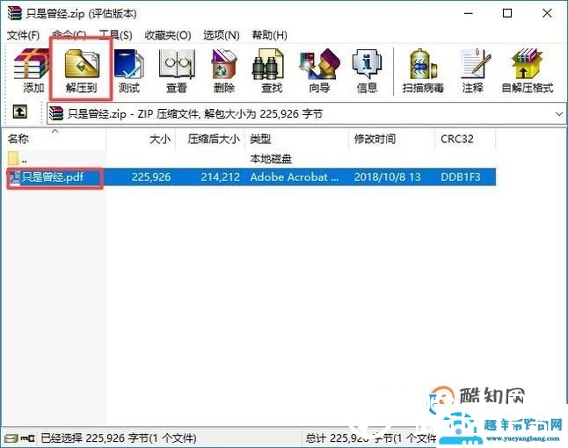Viewport: 568px width, 448px height.
Task: Click the 删除 (Delete) toolbar icon
Action: (x=224, y=64)
